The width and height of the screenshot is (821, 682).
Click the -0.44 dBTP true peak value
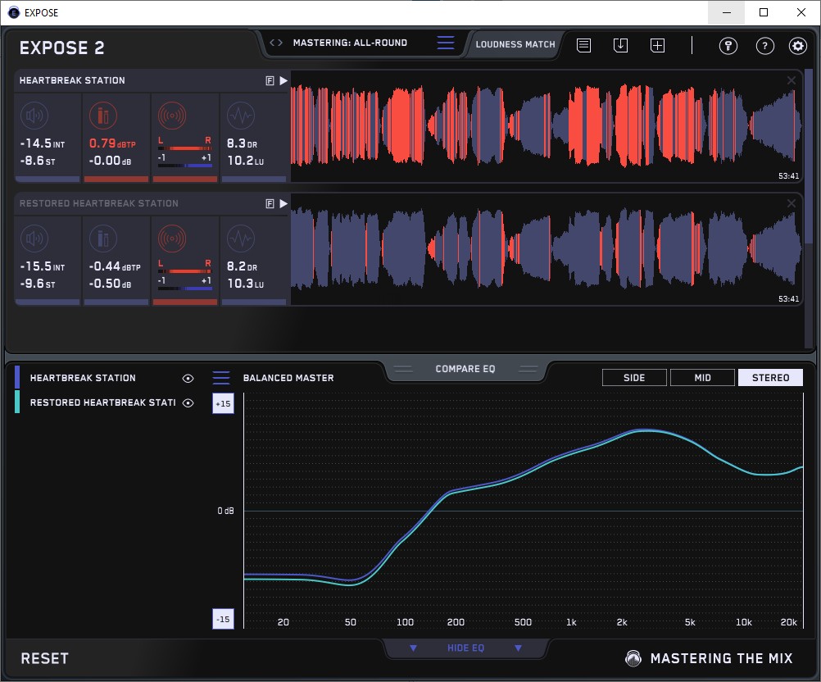point(115,266)
